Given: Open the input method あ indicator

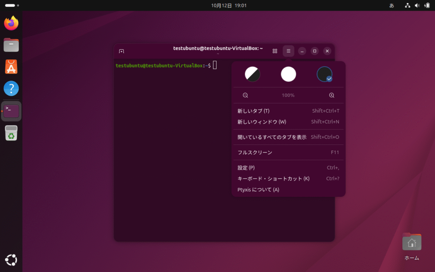Looking at the screenshot, I should point(391,6).
